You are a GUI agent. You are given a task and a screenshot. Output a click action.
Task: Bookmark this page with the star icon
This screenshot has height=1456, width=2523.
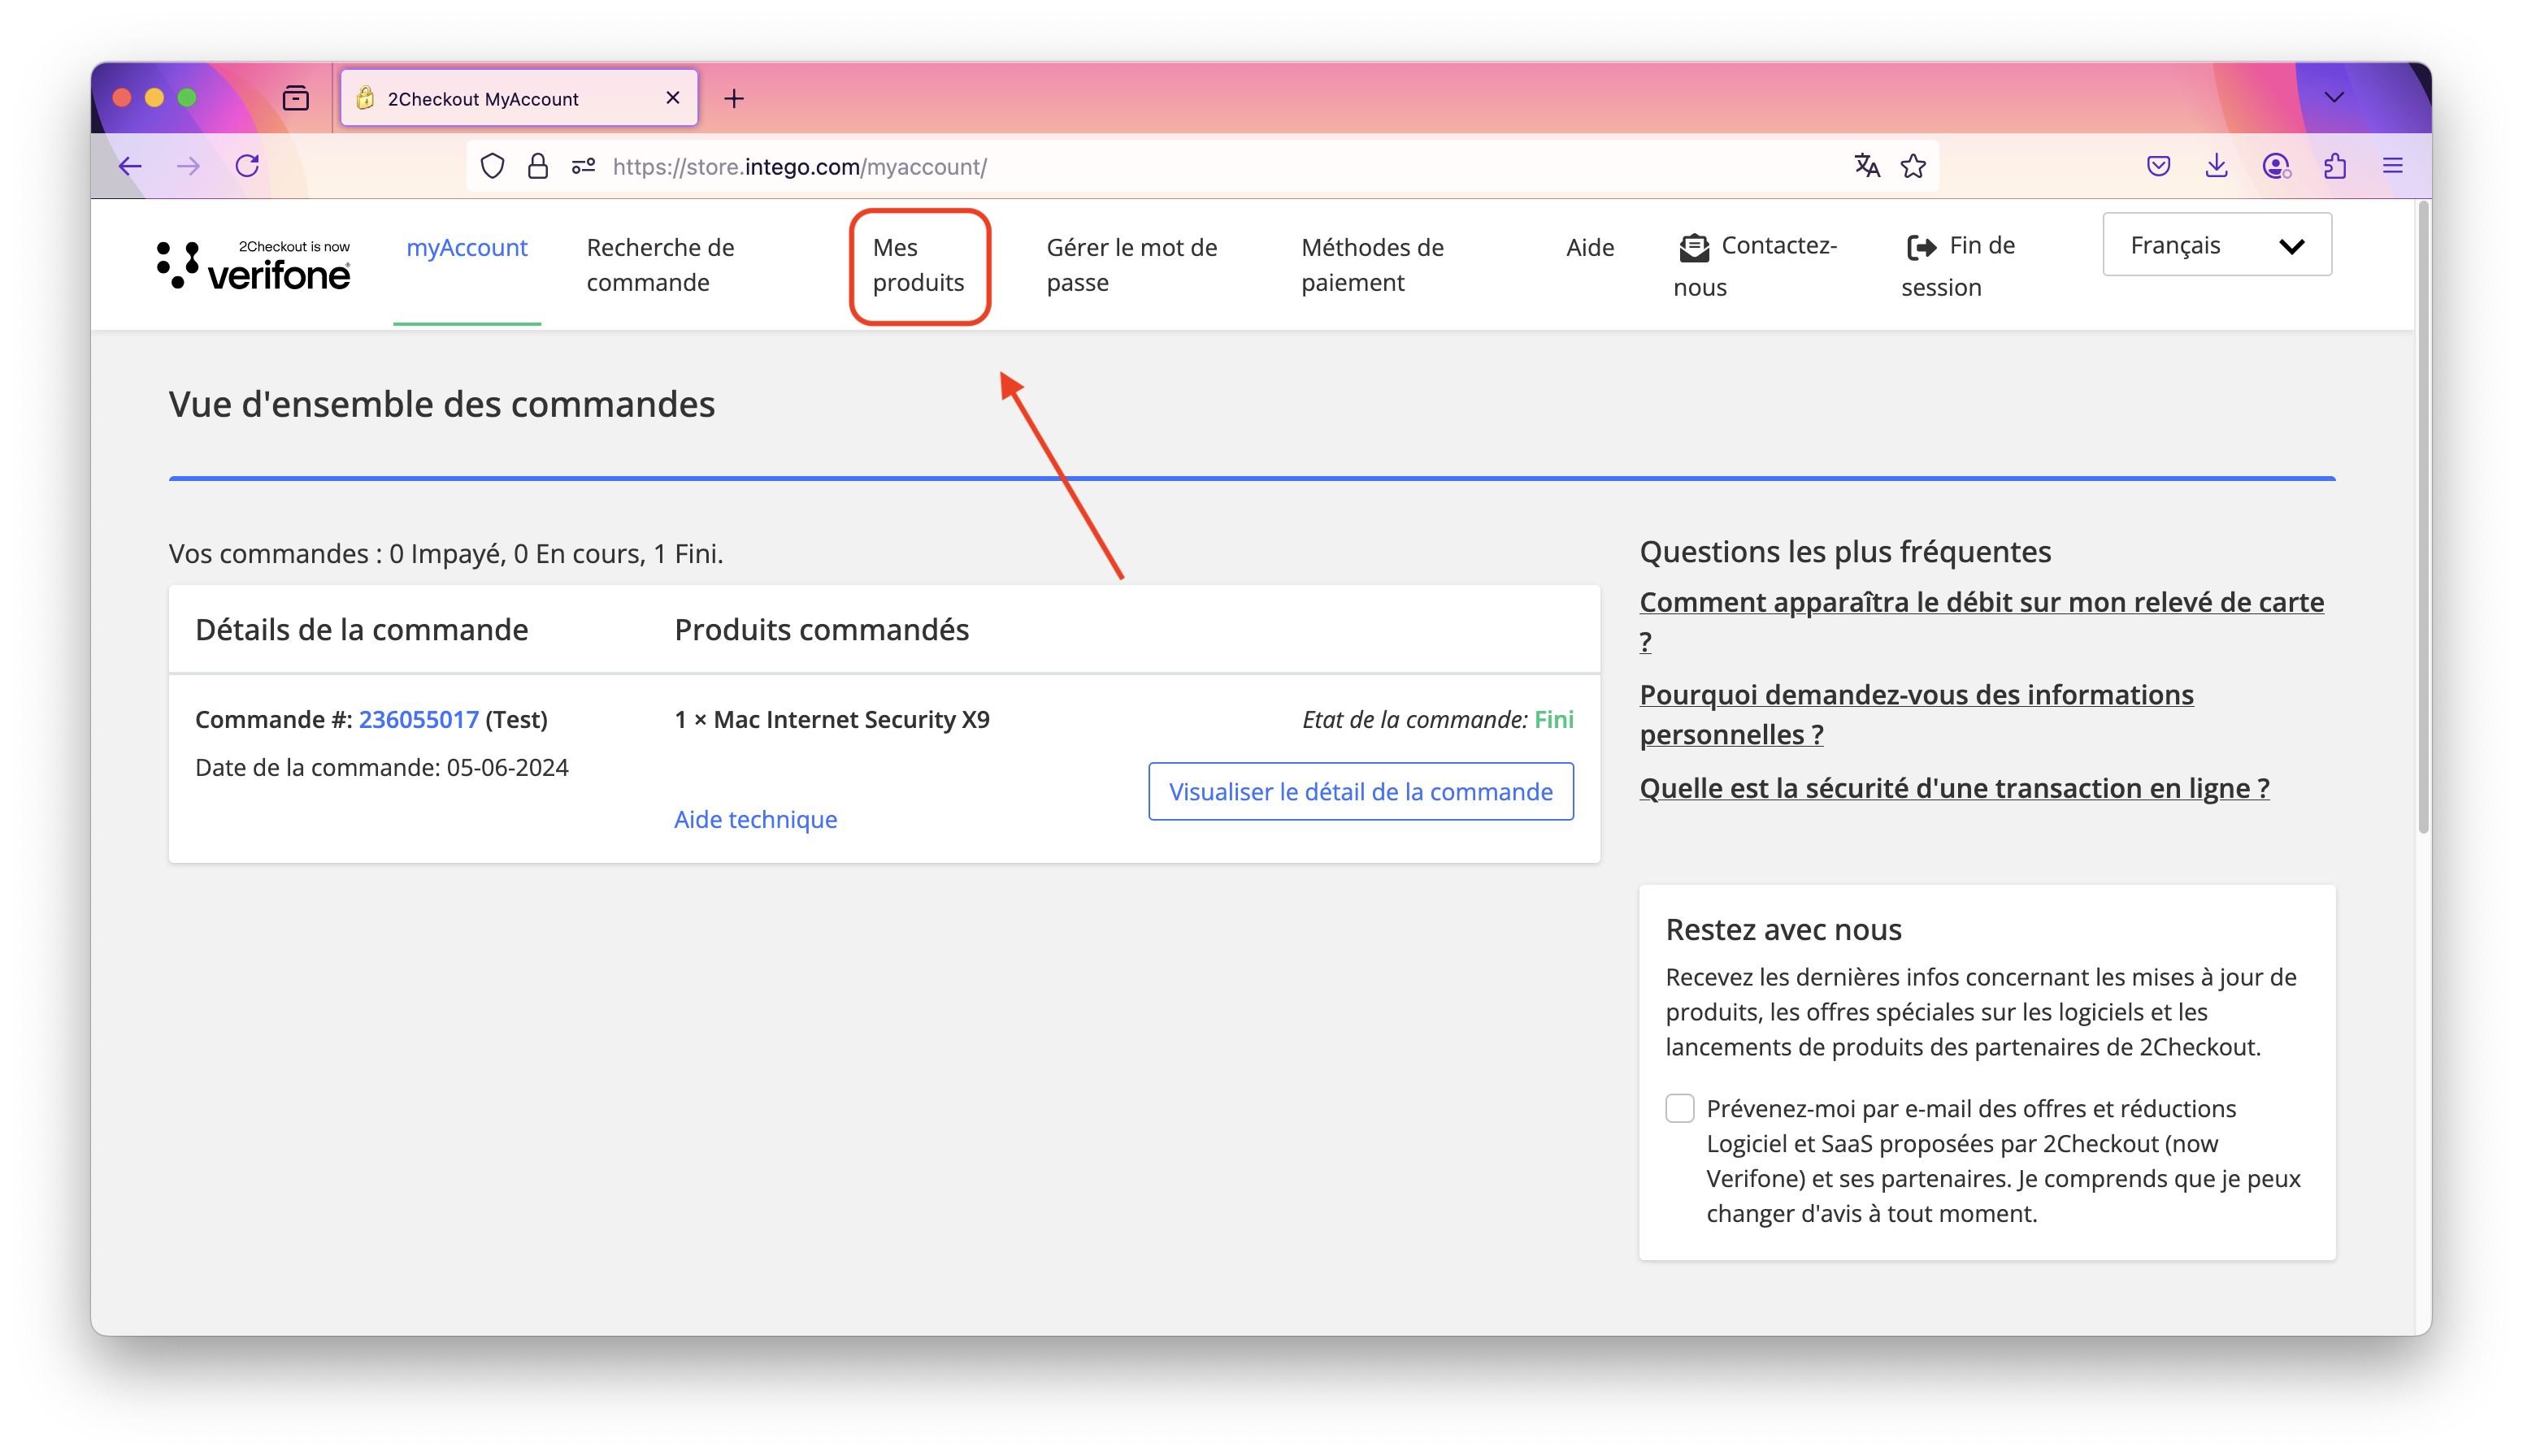(1913, 166)
